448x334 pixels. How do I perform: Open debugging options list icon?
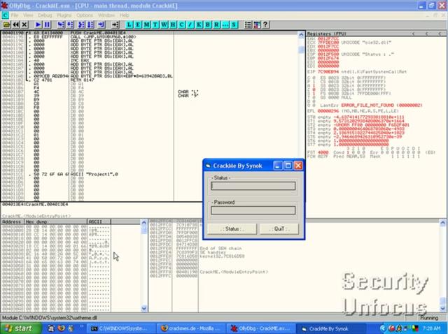(x=248, y=25)
